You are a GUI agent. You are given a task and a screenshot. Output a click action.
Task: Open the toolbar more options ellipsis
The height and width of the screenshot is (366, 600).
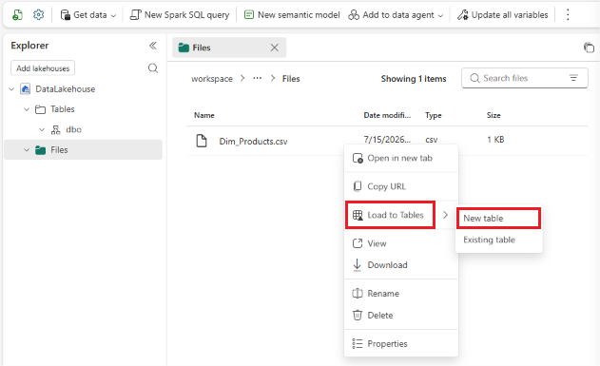568,15
